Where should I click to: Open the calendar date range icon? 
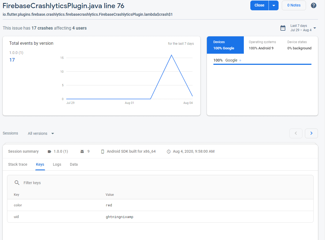(283, 28)
